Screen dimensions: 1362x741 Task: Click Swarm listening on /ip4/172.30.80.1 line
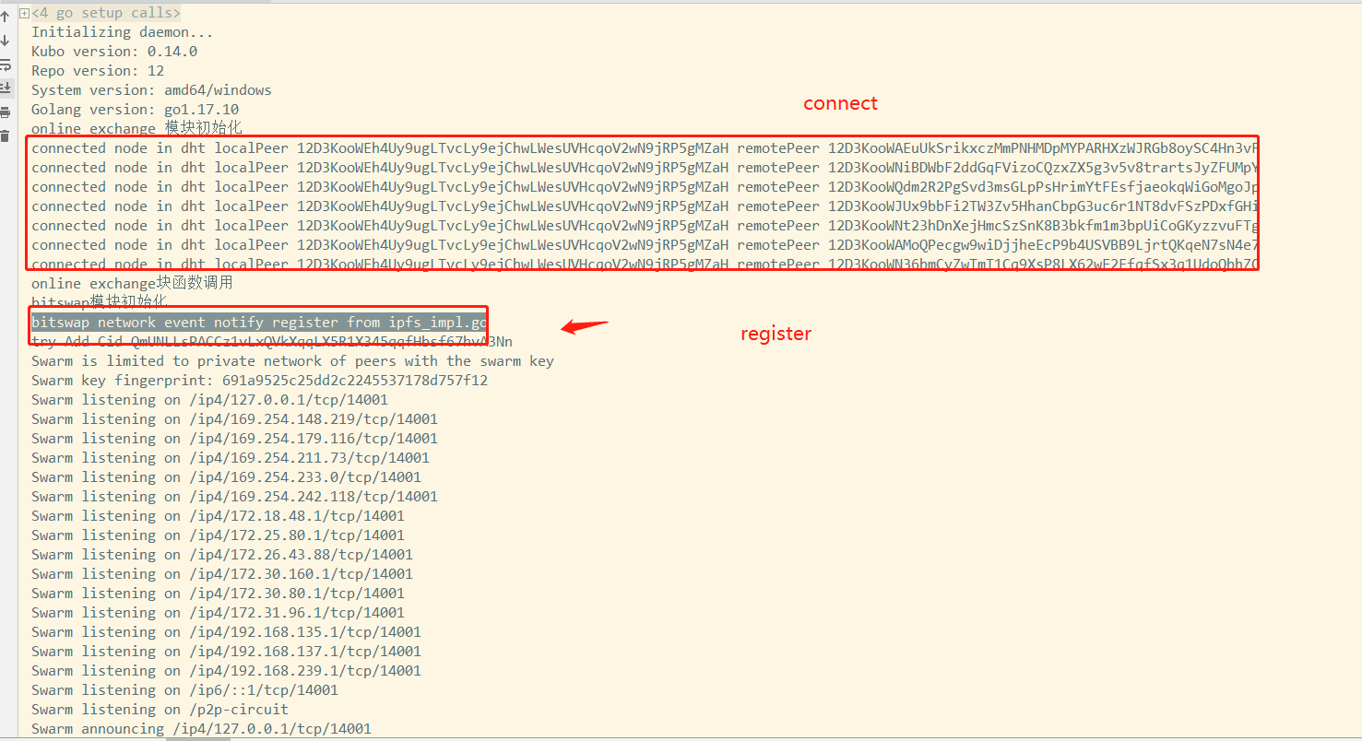click(218, 593)
